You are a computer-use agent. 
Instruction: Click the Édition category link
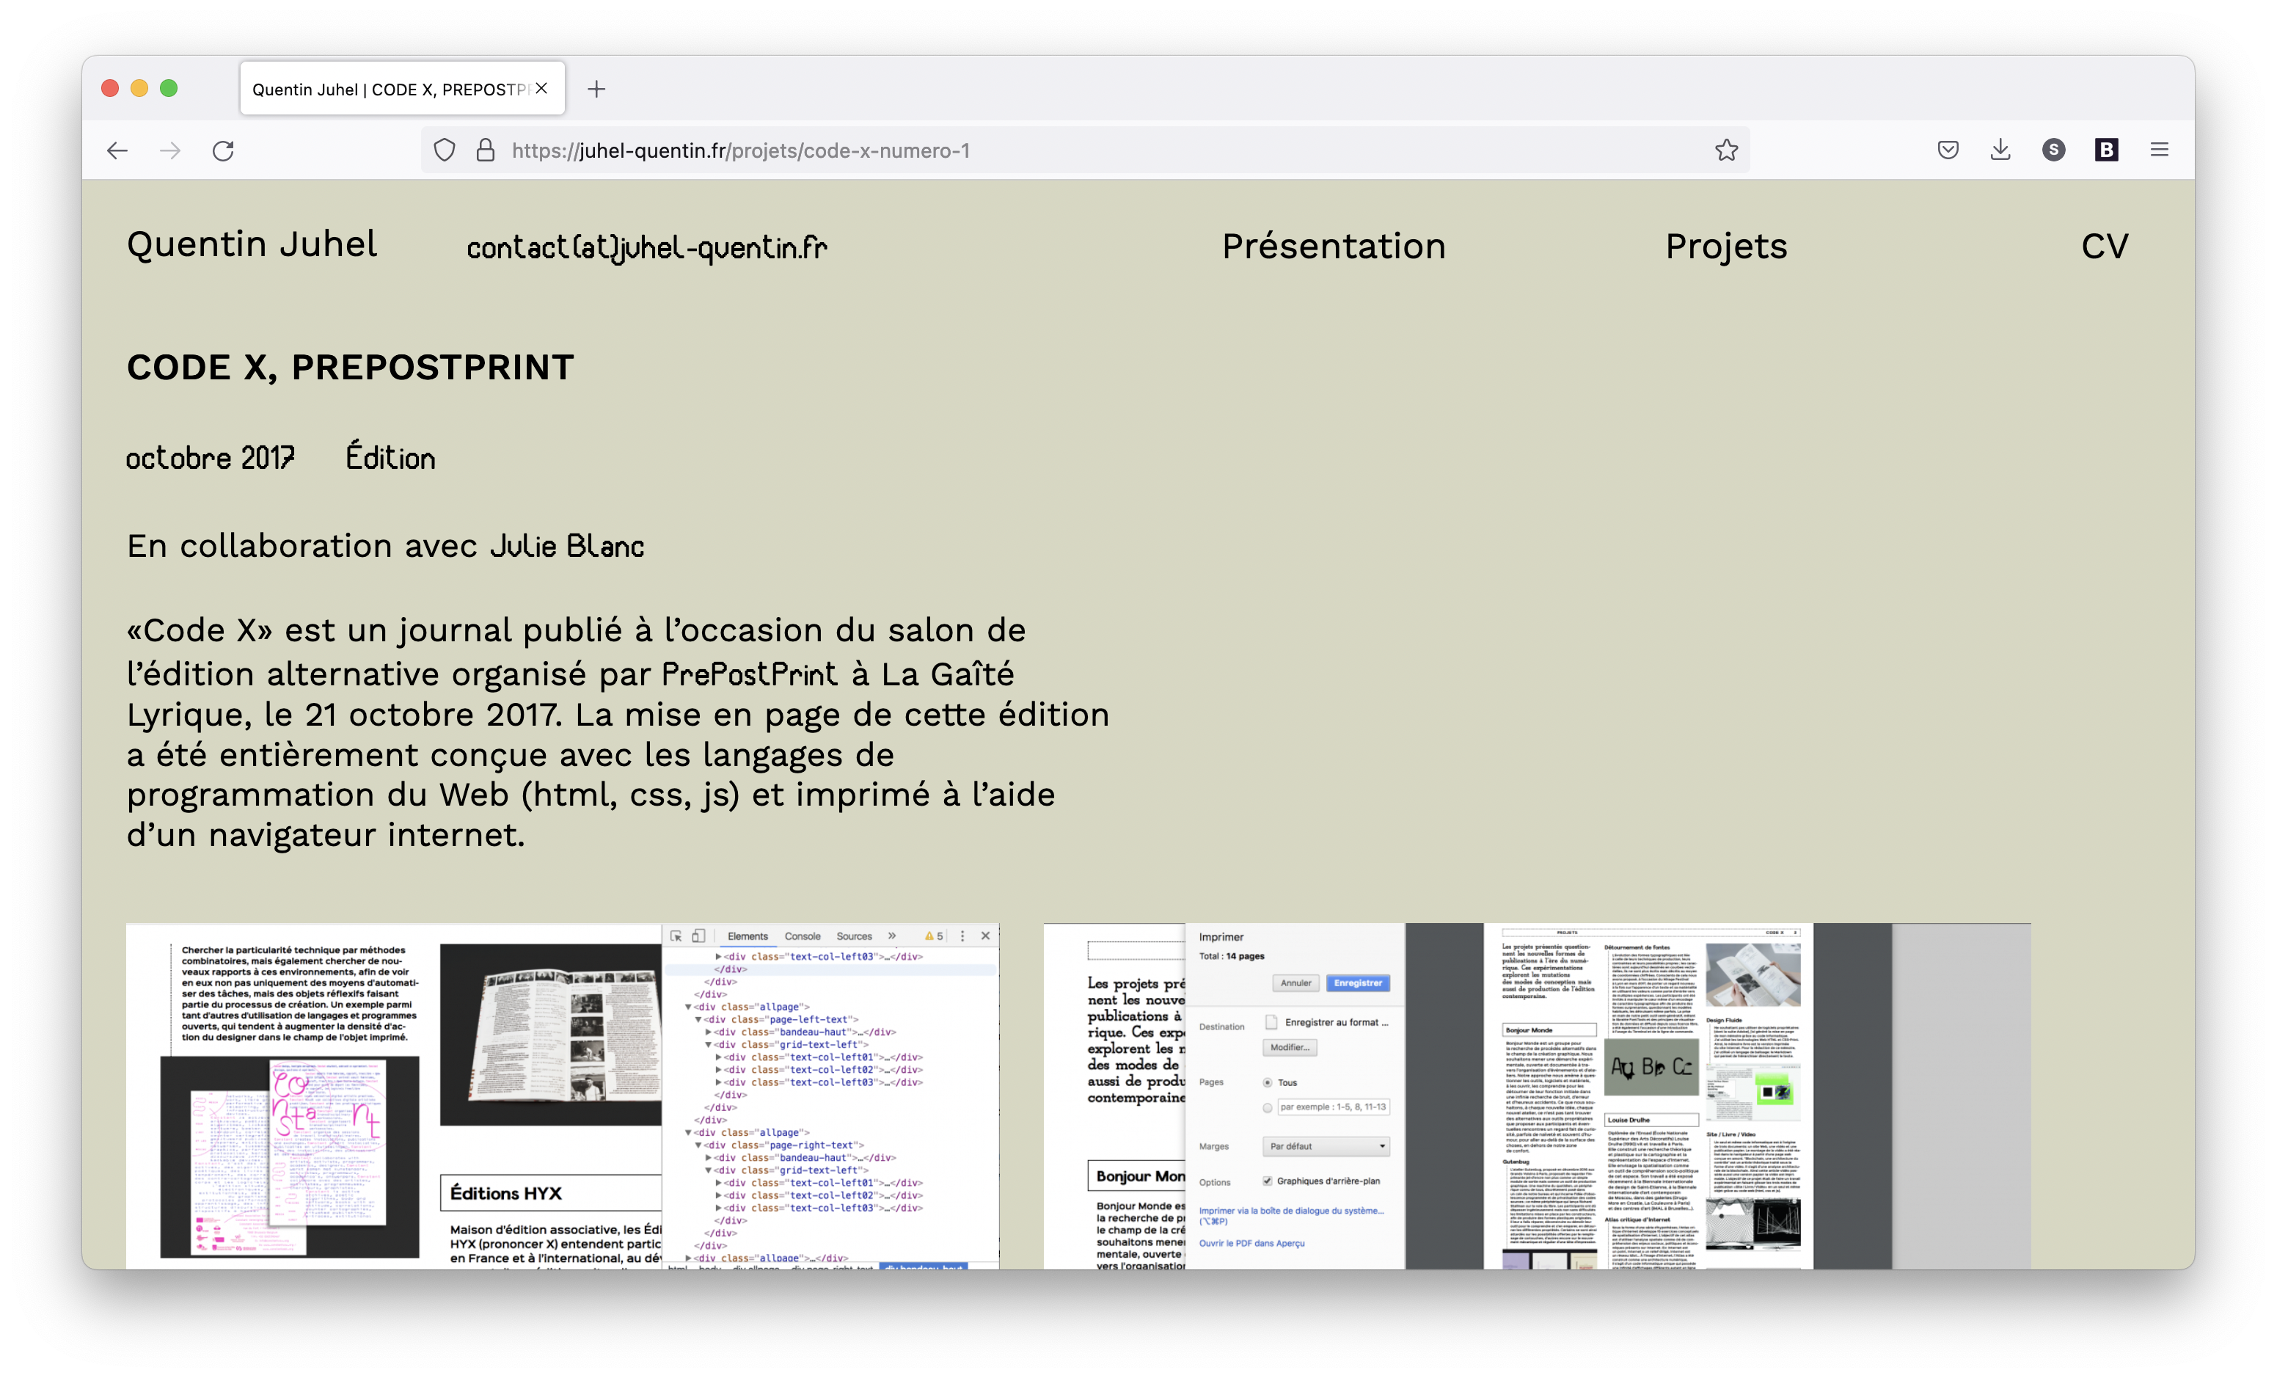tap(390, 456)
